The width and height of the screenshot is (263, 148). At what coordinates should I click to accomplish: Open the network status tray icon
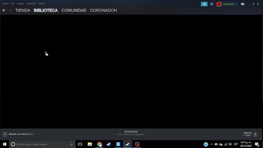tap(226, 144)
